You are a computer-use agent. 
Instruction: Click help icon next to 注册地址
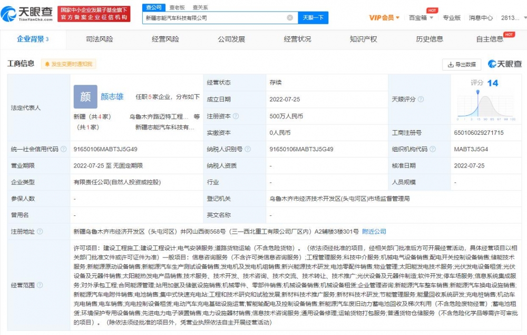[x=40, y=231]
